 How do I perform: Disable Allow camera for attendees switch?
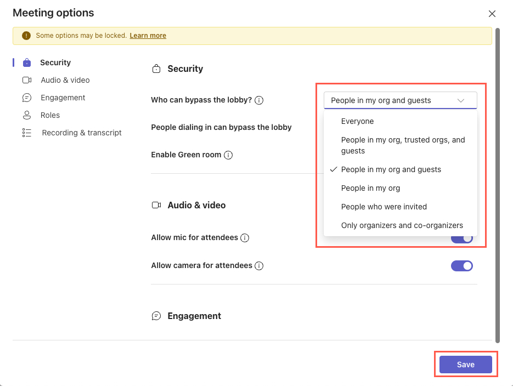click(462, 266)
